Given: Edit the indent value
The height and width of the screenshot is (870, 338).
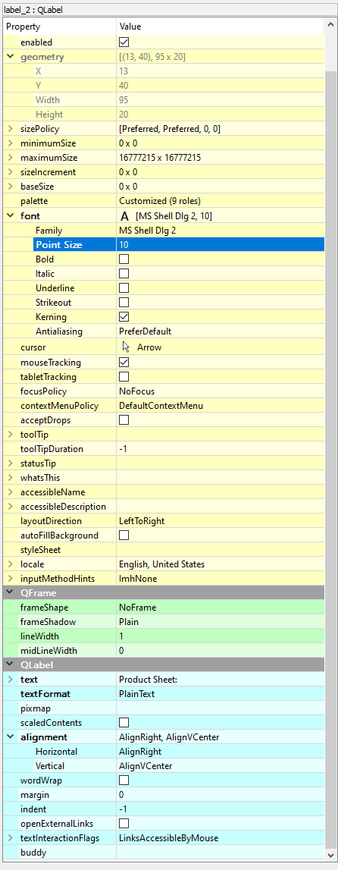Looking at the screenshot, I should tap(221, 809).
